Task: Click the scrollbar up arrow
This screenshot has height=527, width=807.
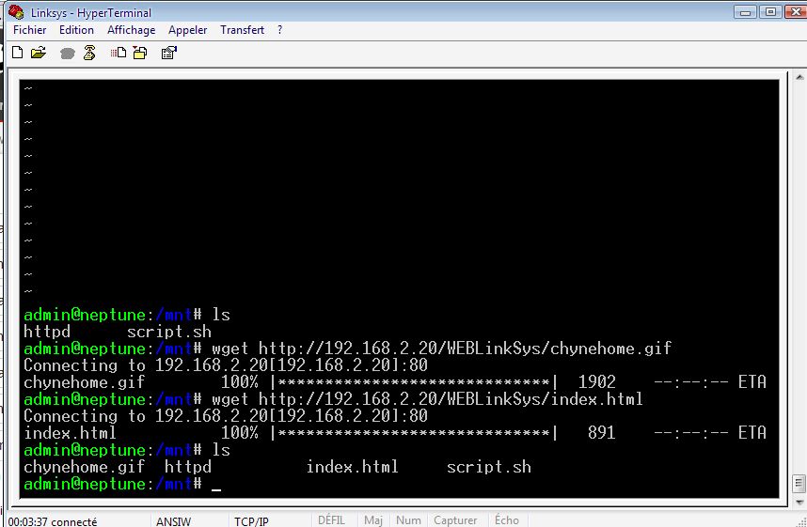Action: click(799, 77)
